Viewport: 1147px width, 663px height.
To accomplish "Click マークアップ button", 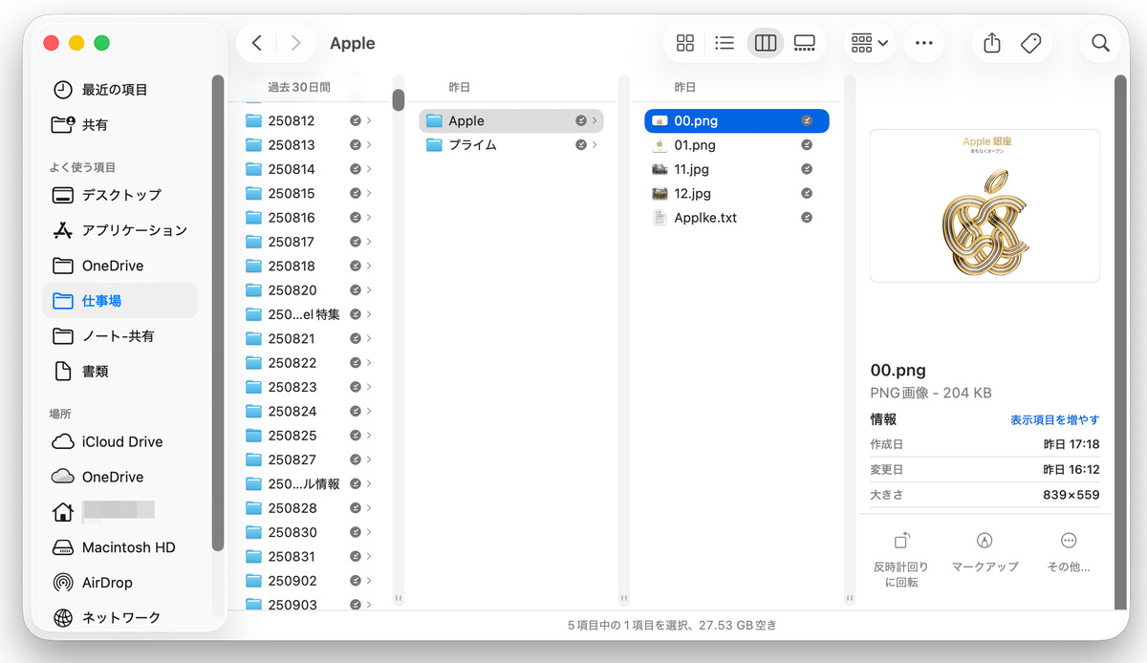I will [x=985, y=552].
